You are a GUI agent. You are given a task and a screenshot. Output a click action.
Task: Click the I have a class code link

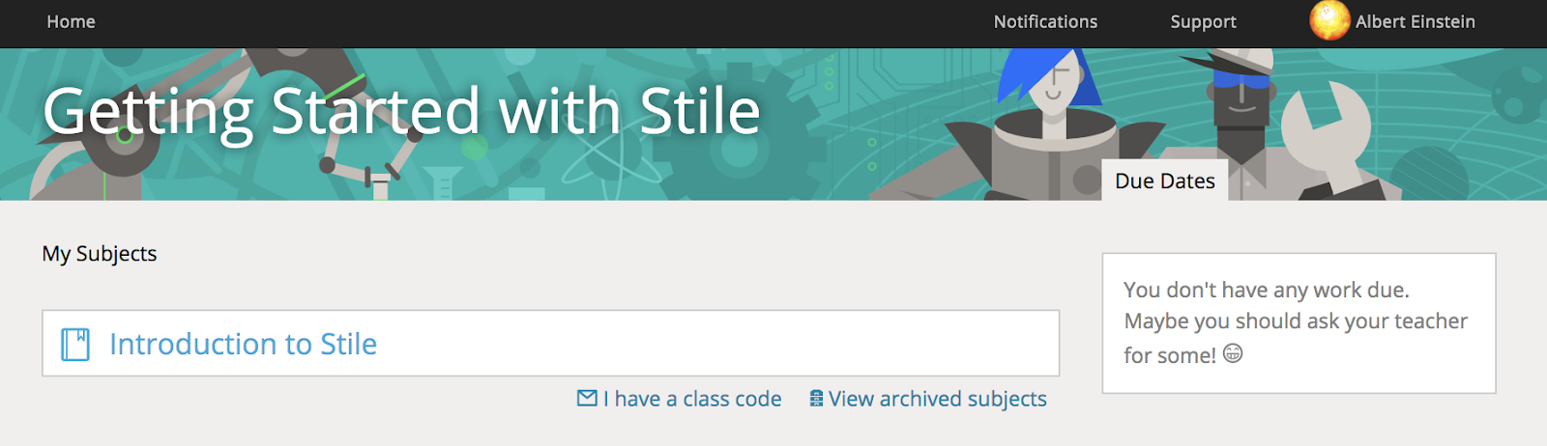click(692, 399)
